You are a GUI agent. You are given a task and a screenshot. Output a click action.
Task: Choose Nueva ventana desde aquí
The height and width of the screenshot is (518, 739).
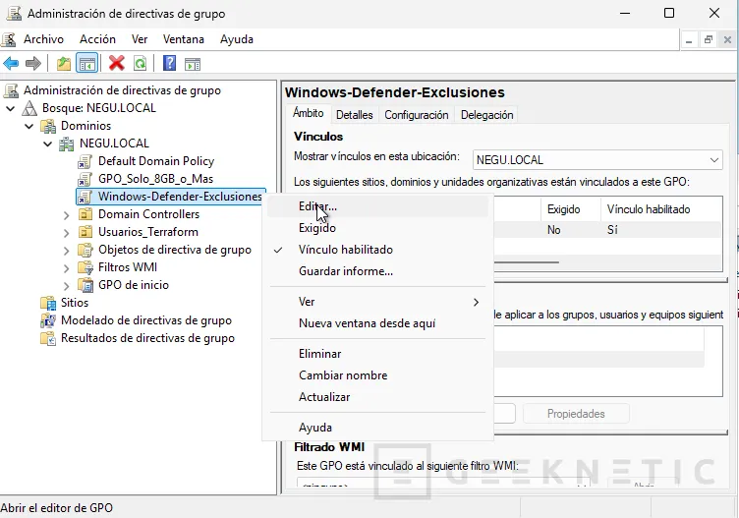[377, 323]
